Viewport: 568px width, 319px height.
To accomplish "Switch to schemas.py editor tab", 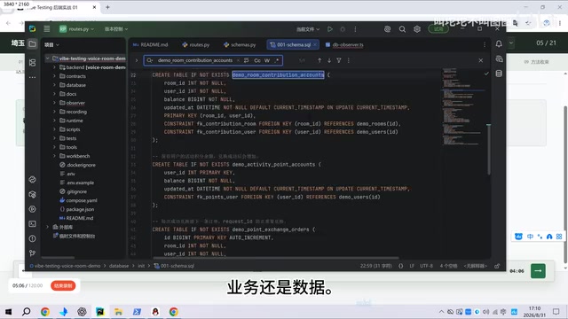I will tap(240, 44).
